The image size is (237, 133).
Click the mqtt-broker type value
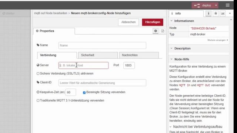pyautogui.click(x=198, y=34)
